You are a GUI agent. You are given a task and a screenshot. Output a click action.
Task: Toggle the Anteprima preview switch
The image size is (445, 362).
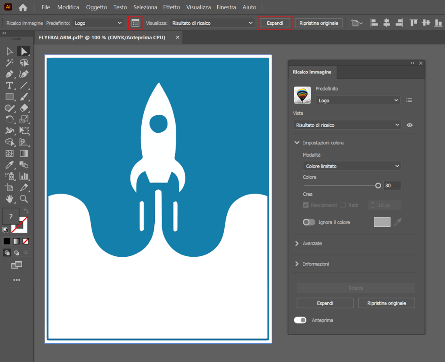(x=300, y=320)
